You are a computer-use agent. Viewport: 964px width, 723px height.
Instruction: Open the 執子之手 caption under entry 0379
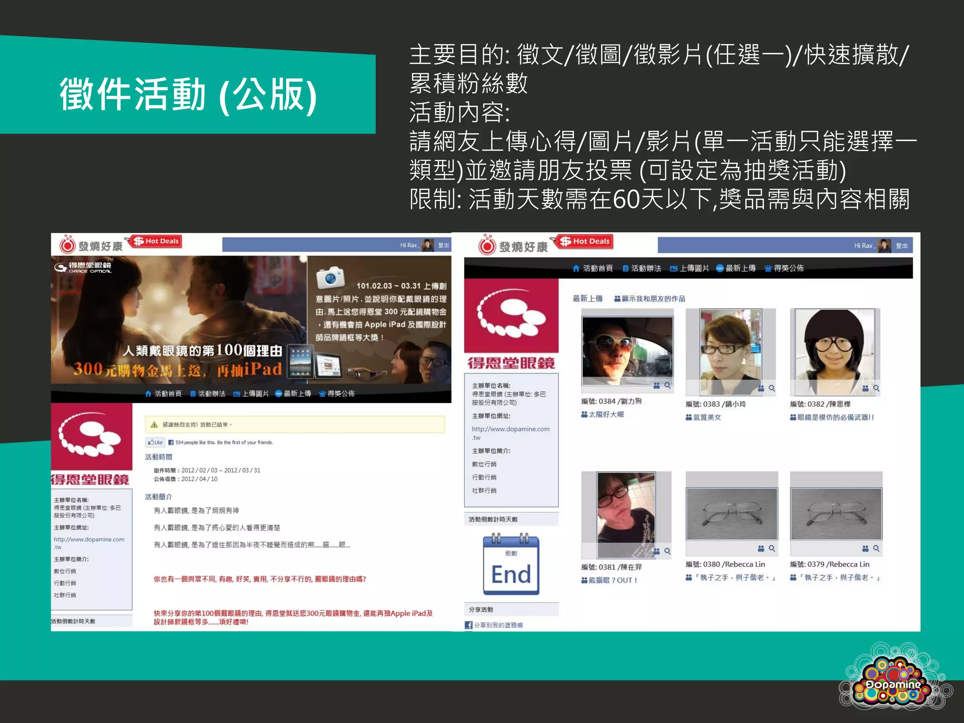835,578
